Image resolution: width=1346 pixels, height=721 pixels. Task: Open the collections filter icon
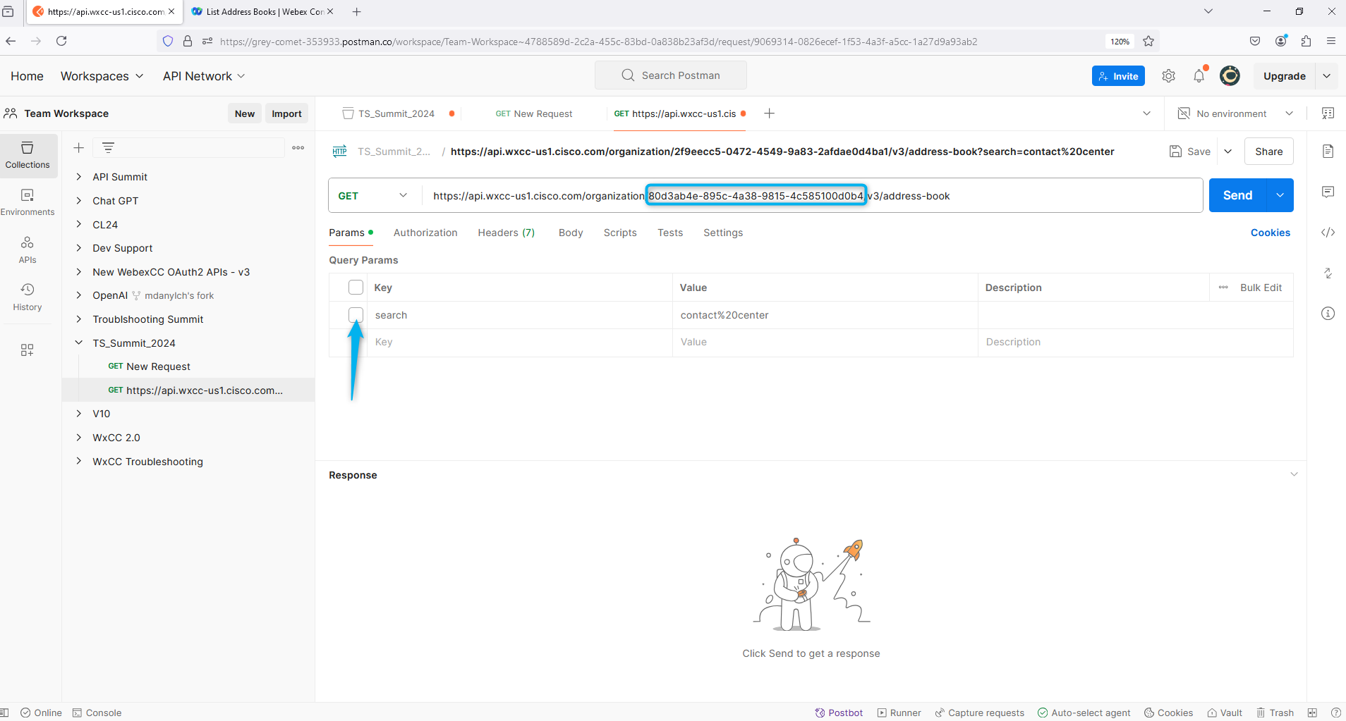coord(108,147)
